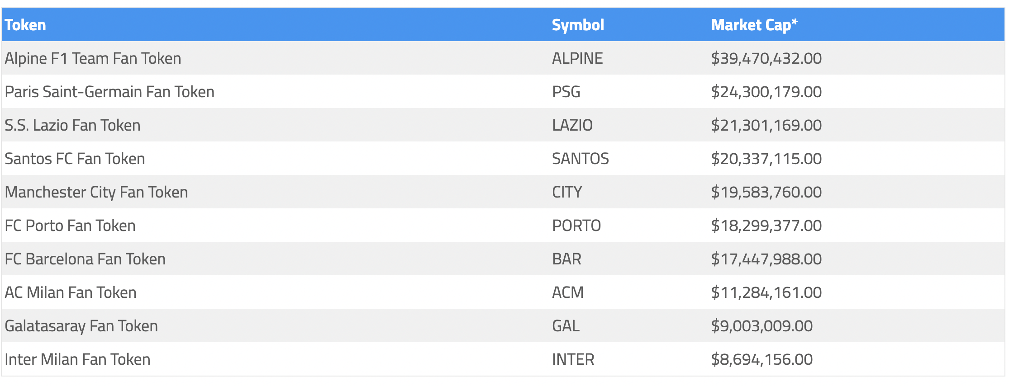Image resolution: width=1009 pixels, height=386 pixels.
Task: Click the Symbol column header
Action: coord(578,25)
